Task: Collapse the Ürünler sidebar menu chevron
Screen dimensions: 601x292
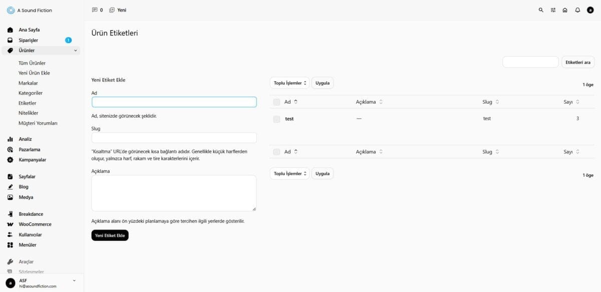Action: point(76,51)
